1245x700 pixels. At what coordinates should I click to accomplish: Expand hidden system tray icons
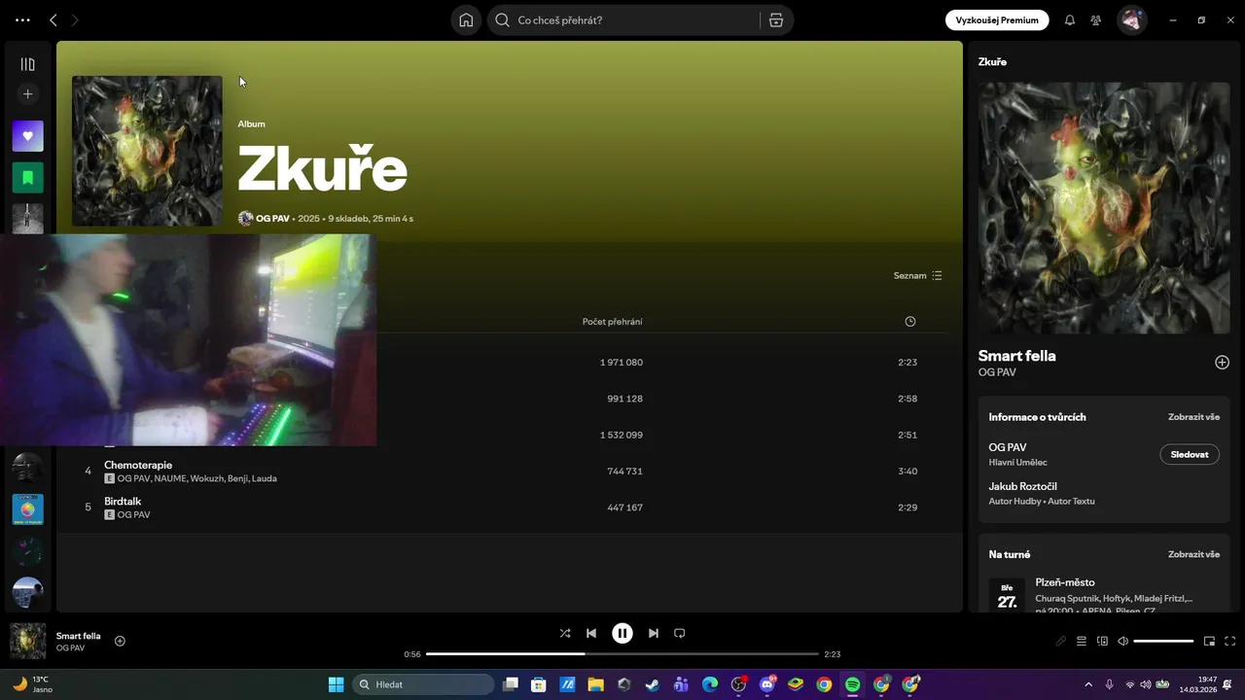pyautogui.click(x=1088, y=684)
